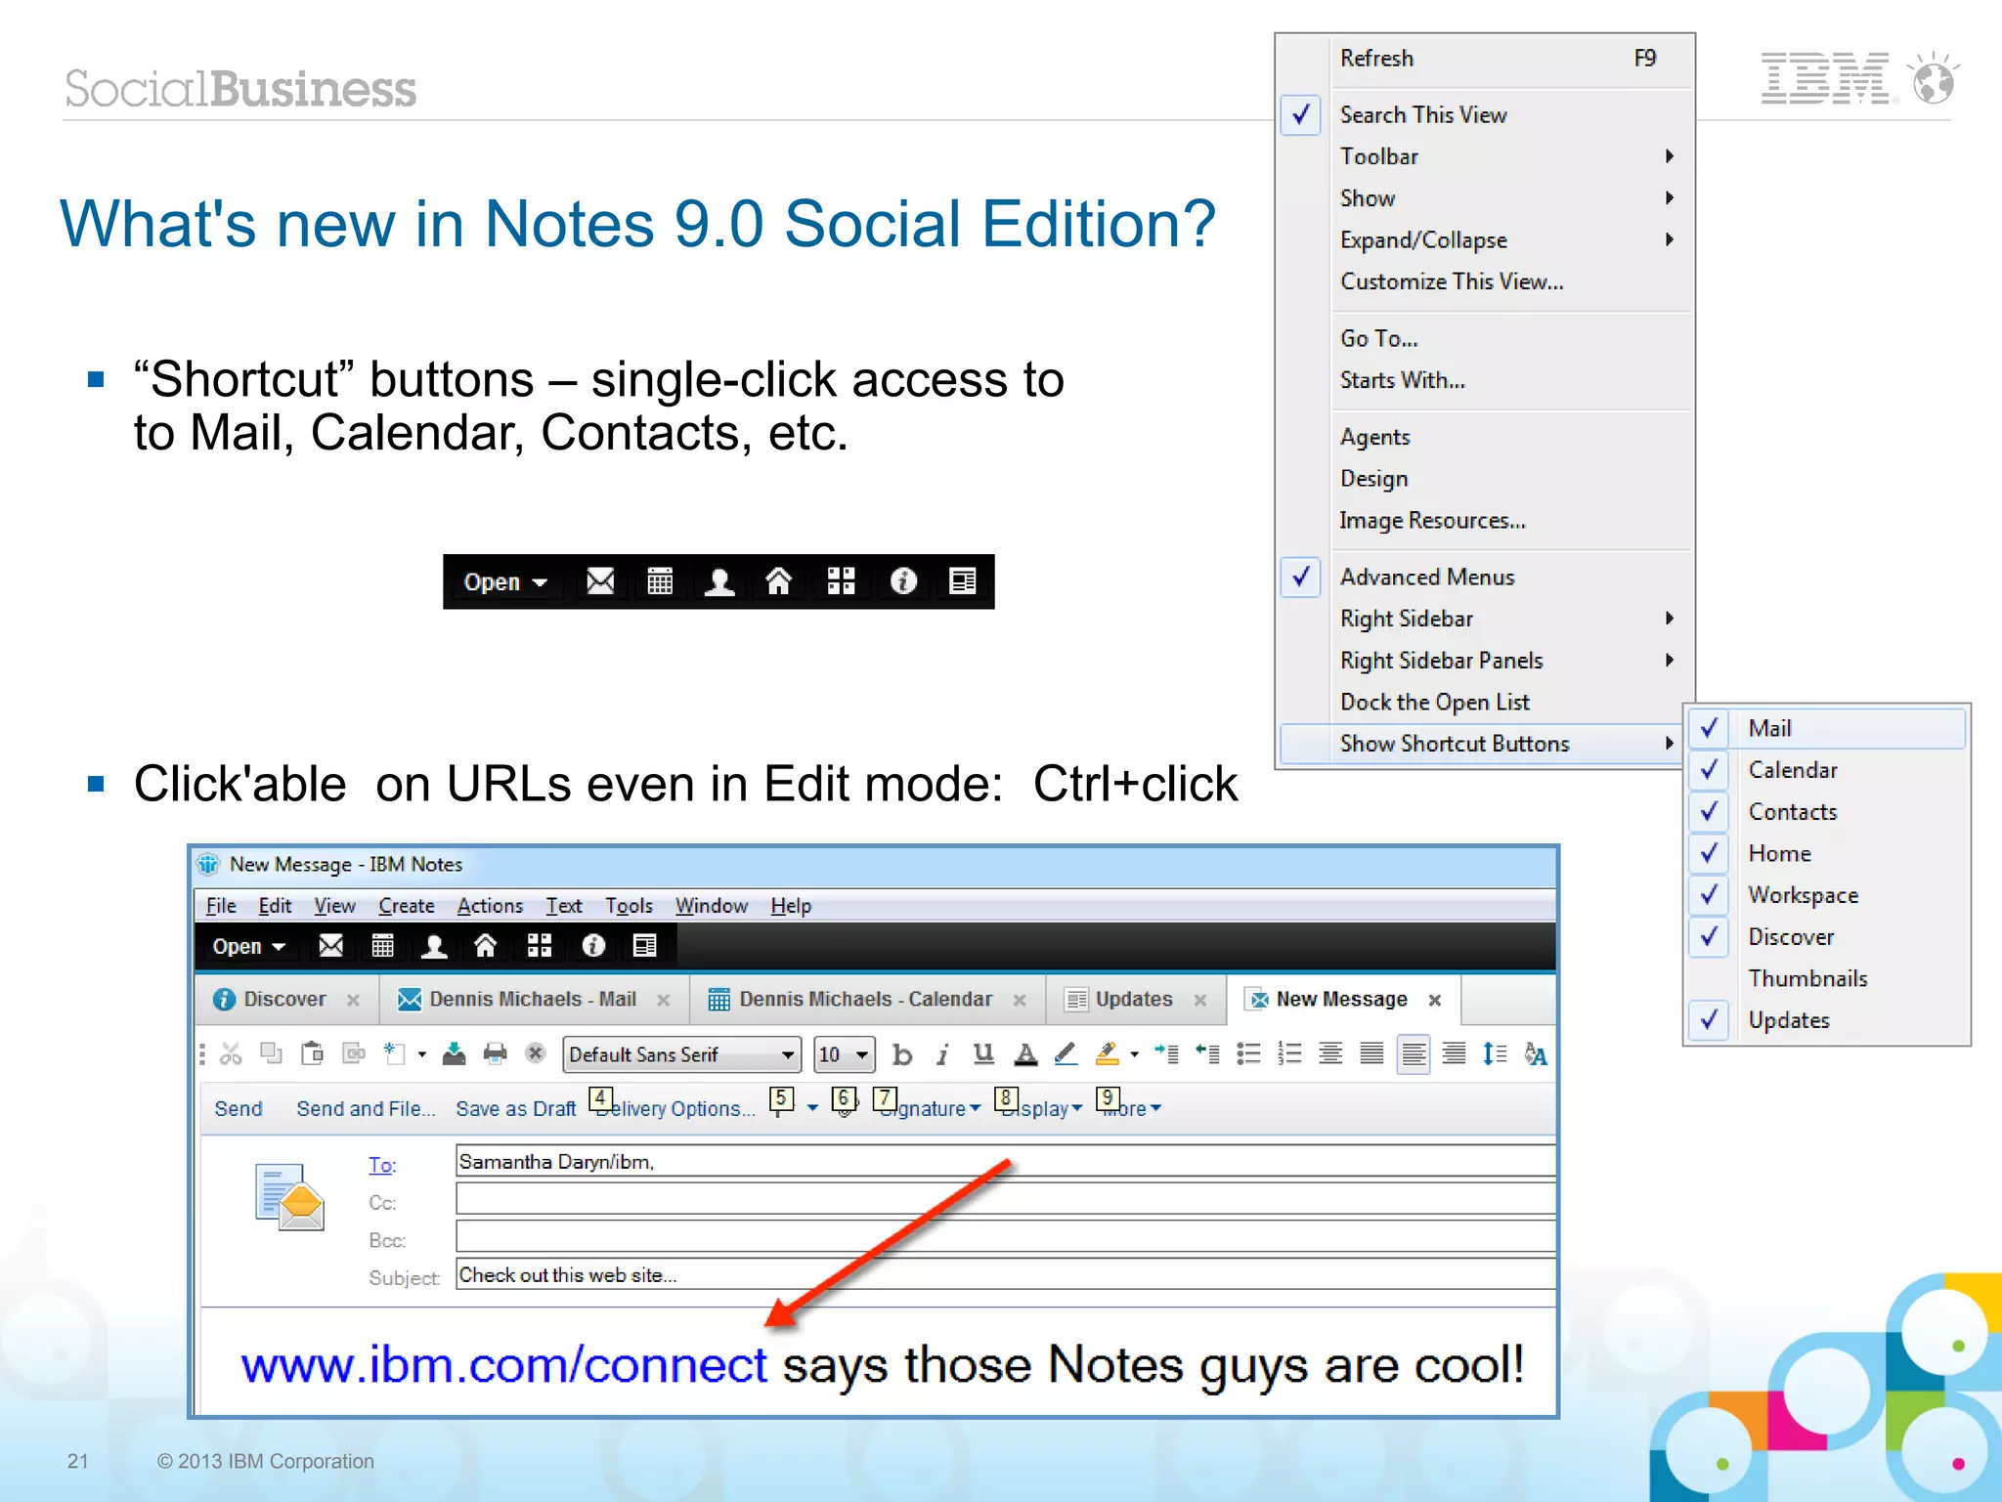Click the Center align paragraph icon
Viewport: 2002px width, 1502px height.
[1330, 1054]
